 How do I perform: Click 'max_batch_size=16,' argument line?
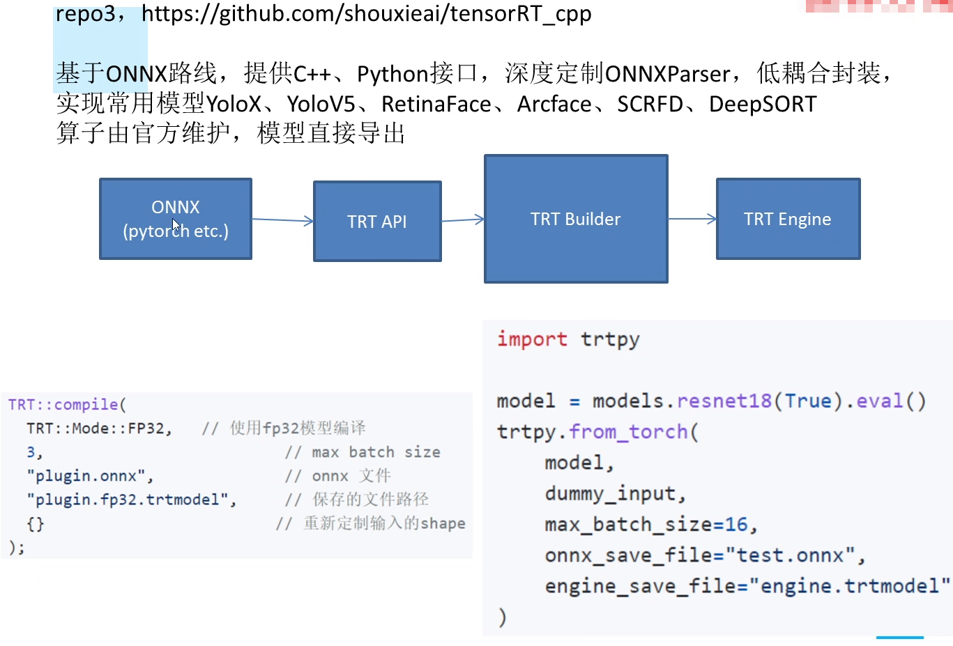tap(651, 524)
